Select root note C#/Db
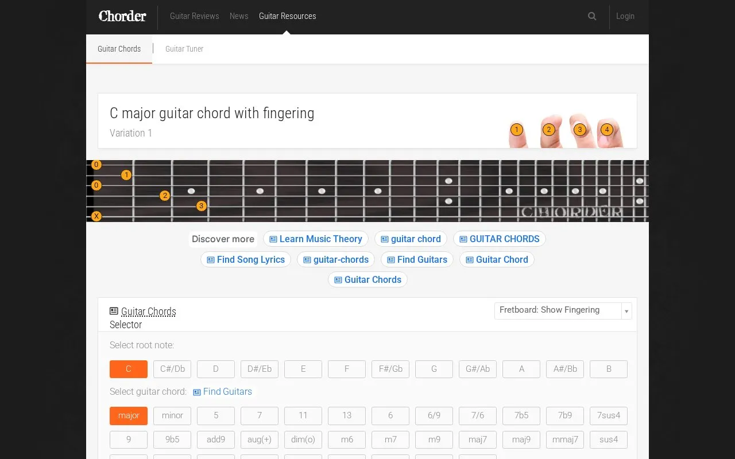Screen dimensions: 735x459 (172, 369)
